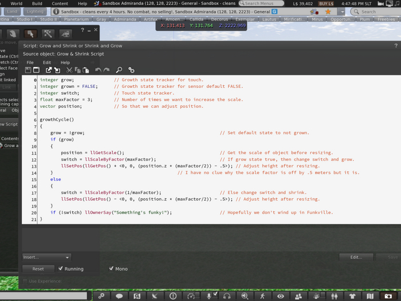Toggle the checkbox beside the microphone icon

[215, 294]
